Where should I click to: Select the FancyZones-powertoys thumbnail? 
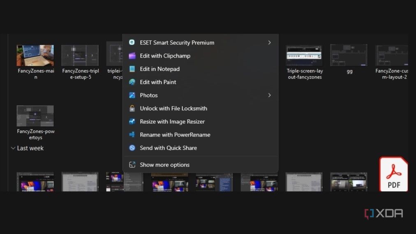[35, 116]
